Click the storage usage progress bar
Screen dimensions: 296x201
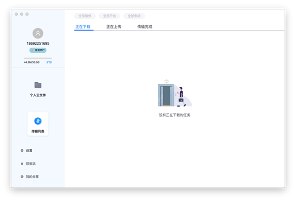pos(38,58)
